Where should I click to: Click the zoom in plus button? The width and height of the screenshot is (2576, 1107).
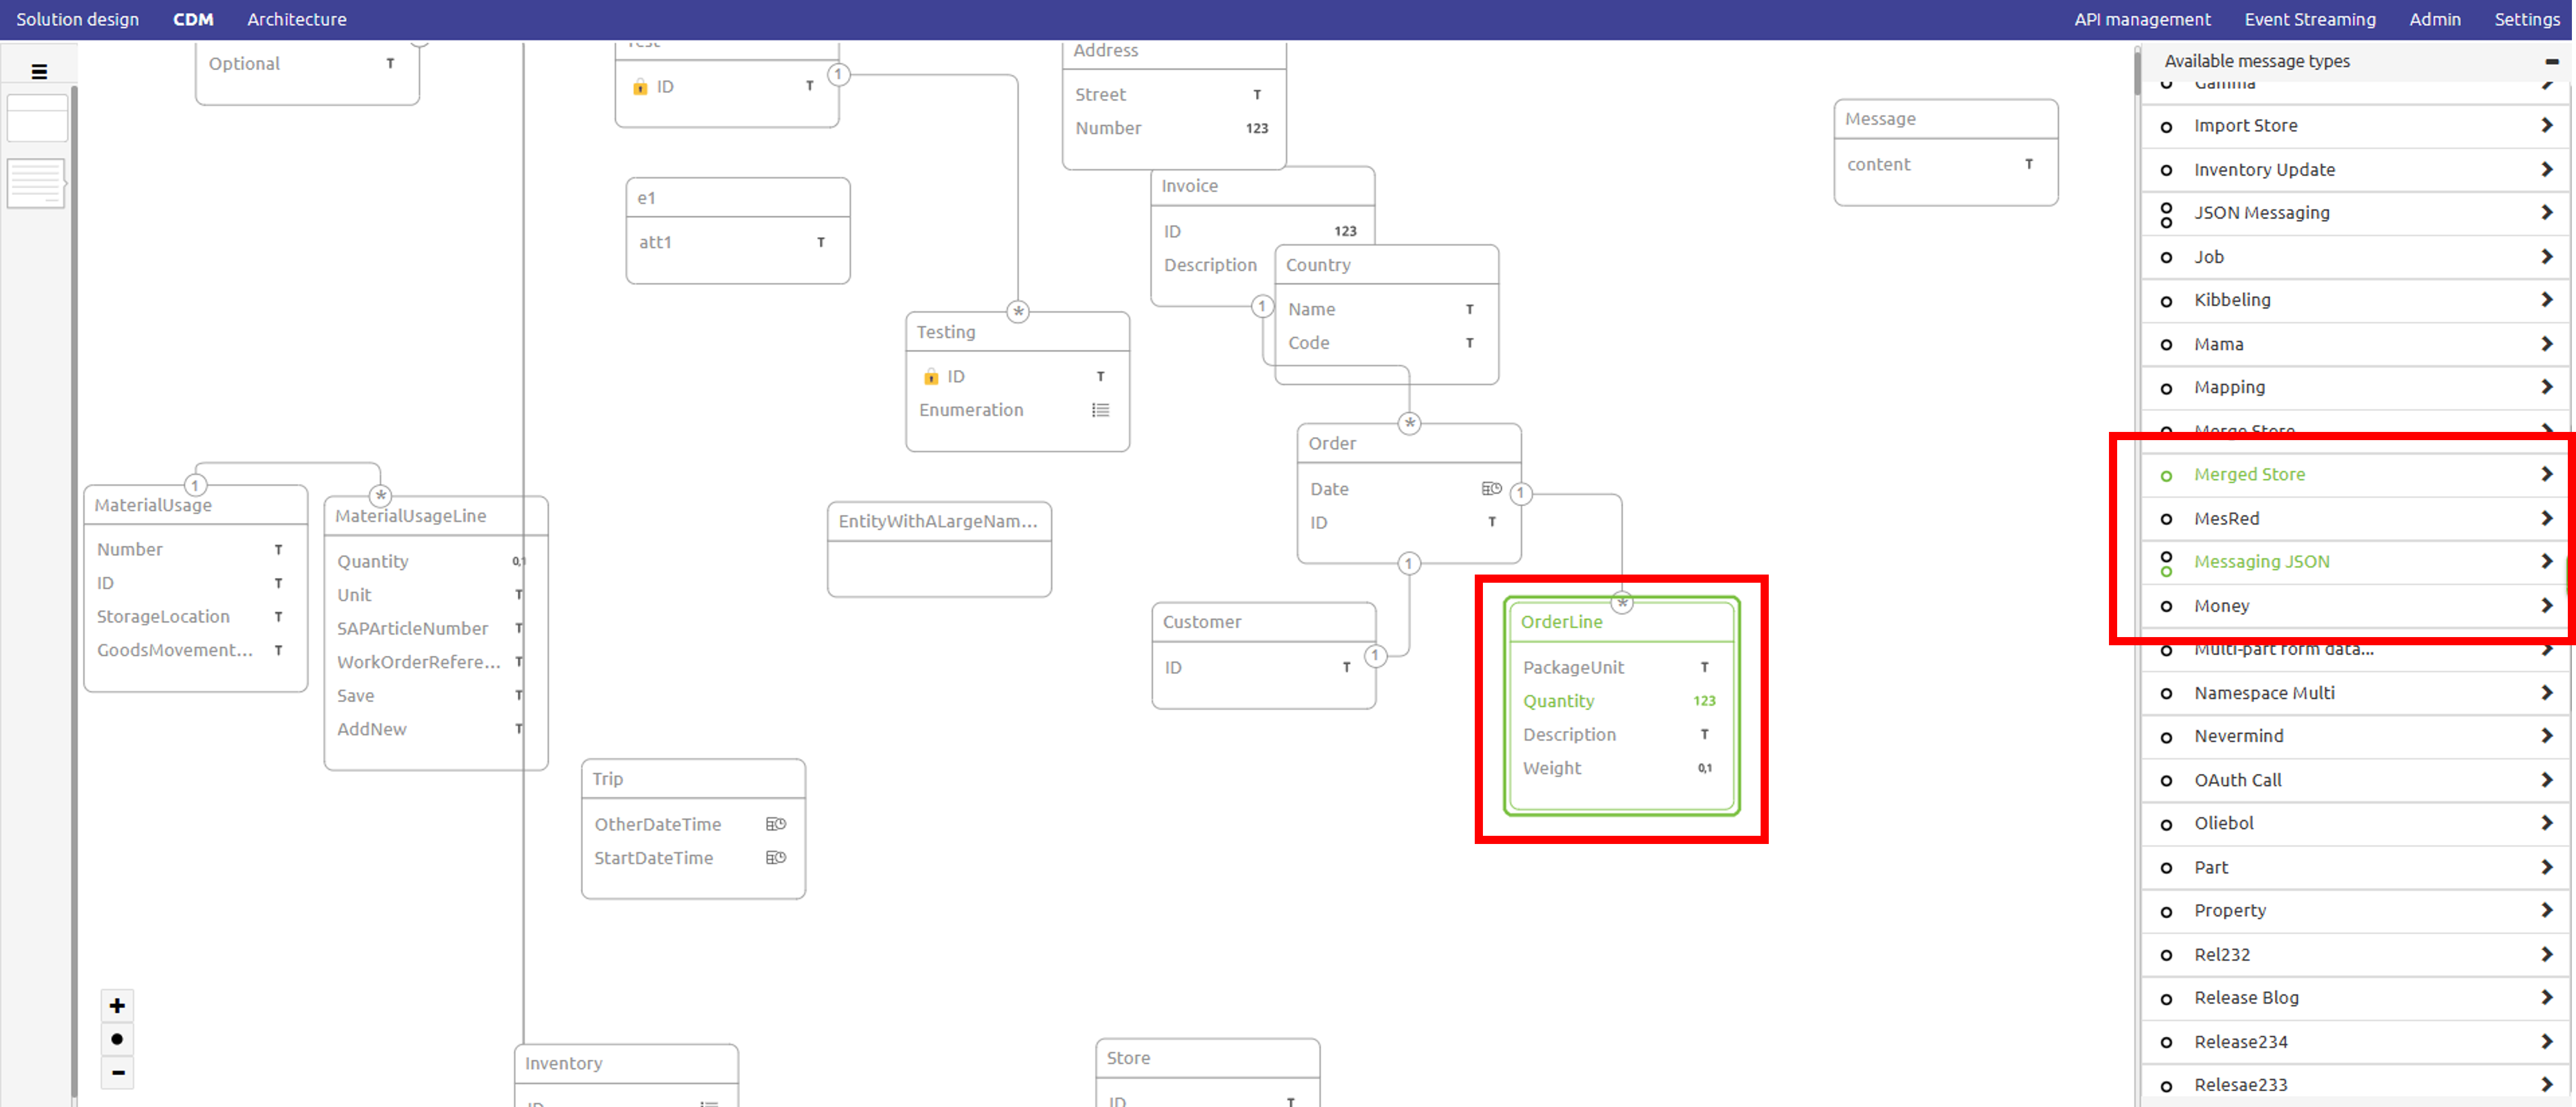[117, 1005]
